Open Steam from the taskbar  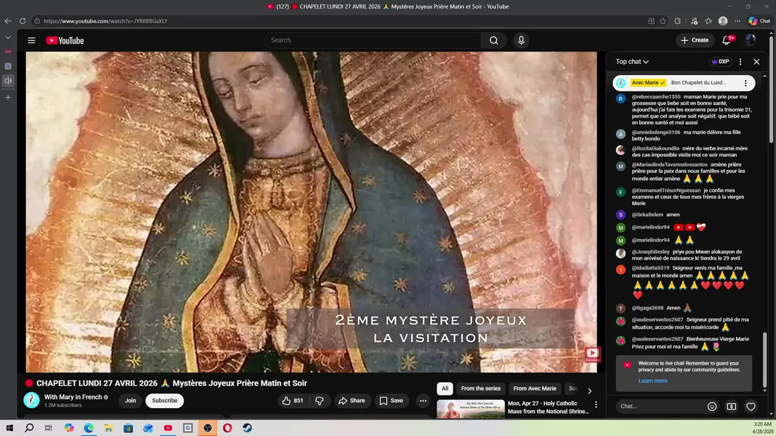tap(247, 428)
